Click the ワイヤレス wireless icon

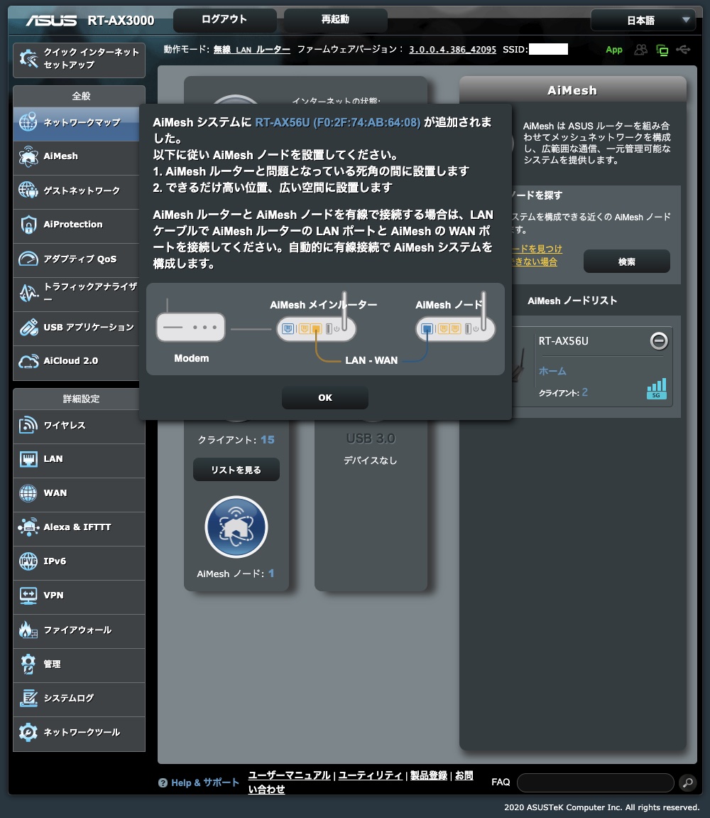pos(28,425)
